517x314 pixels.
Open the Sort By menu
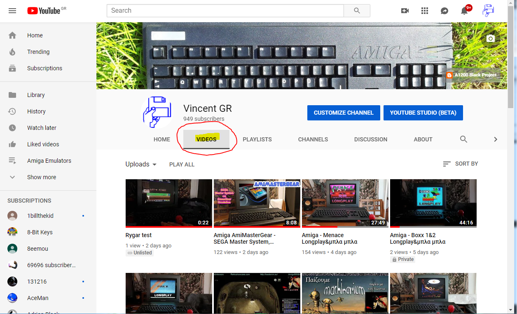coord(461,164)
